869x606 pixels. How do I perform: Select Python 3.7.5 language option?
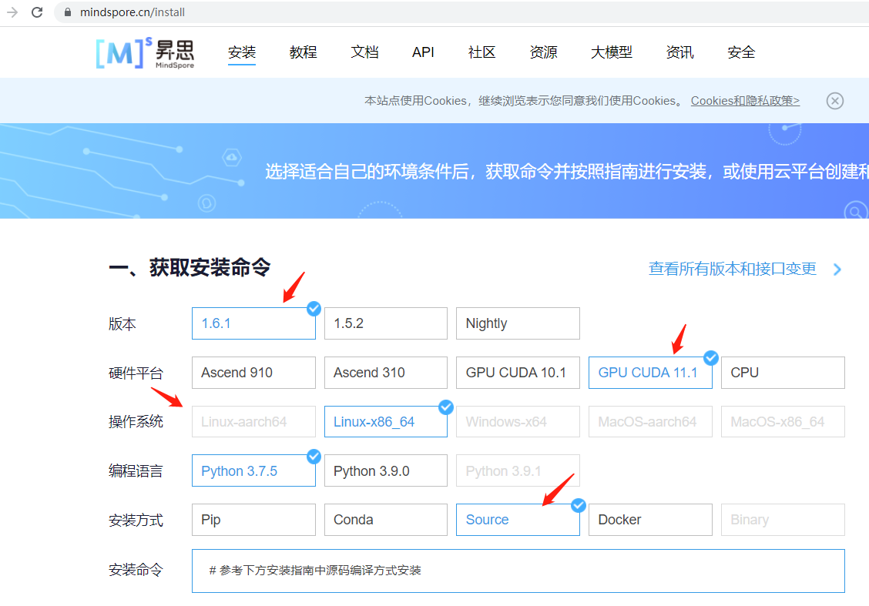coord(253,470)
